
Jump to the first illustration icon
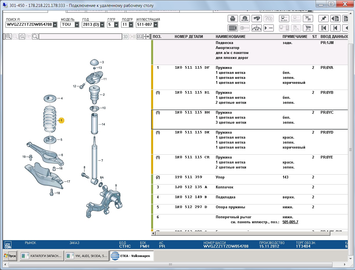323,28
